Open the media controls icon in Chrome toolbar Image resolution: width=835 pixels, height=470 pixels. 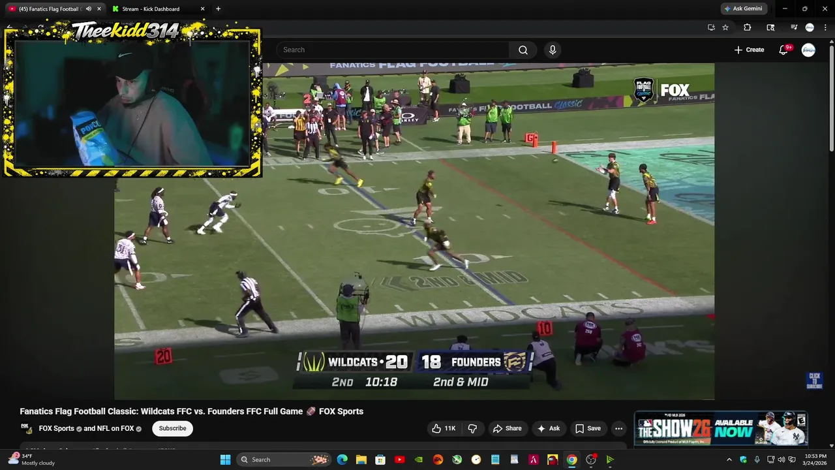coord(794,27)
